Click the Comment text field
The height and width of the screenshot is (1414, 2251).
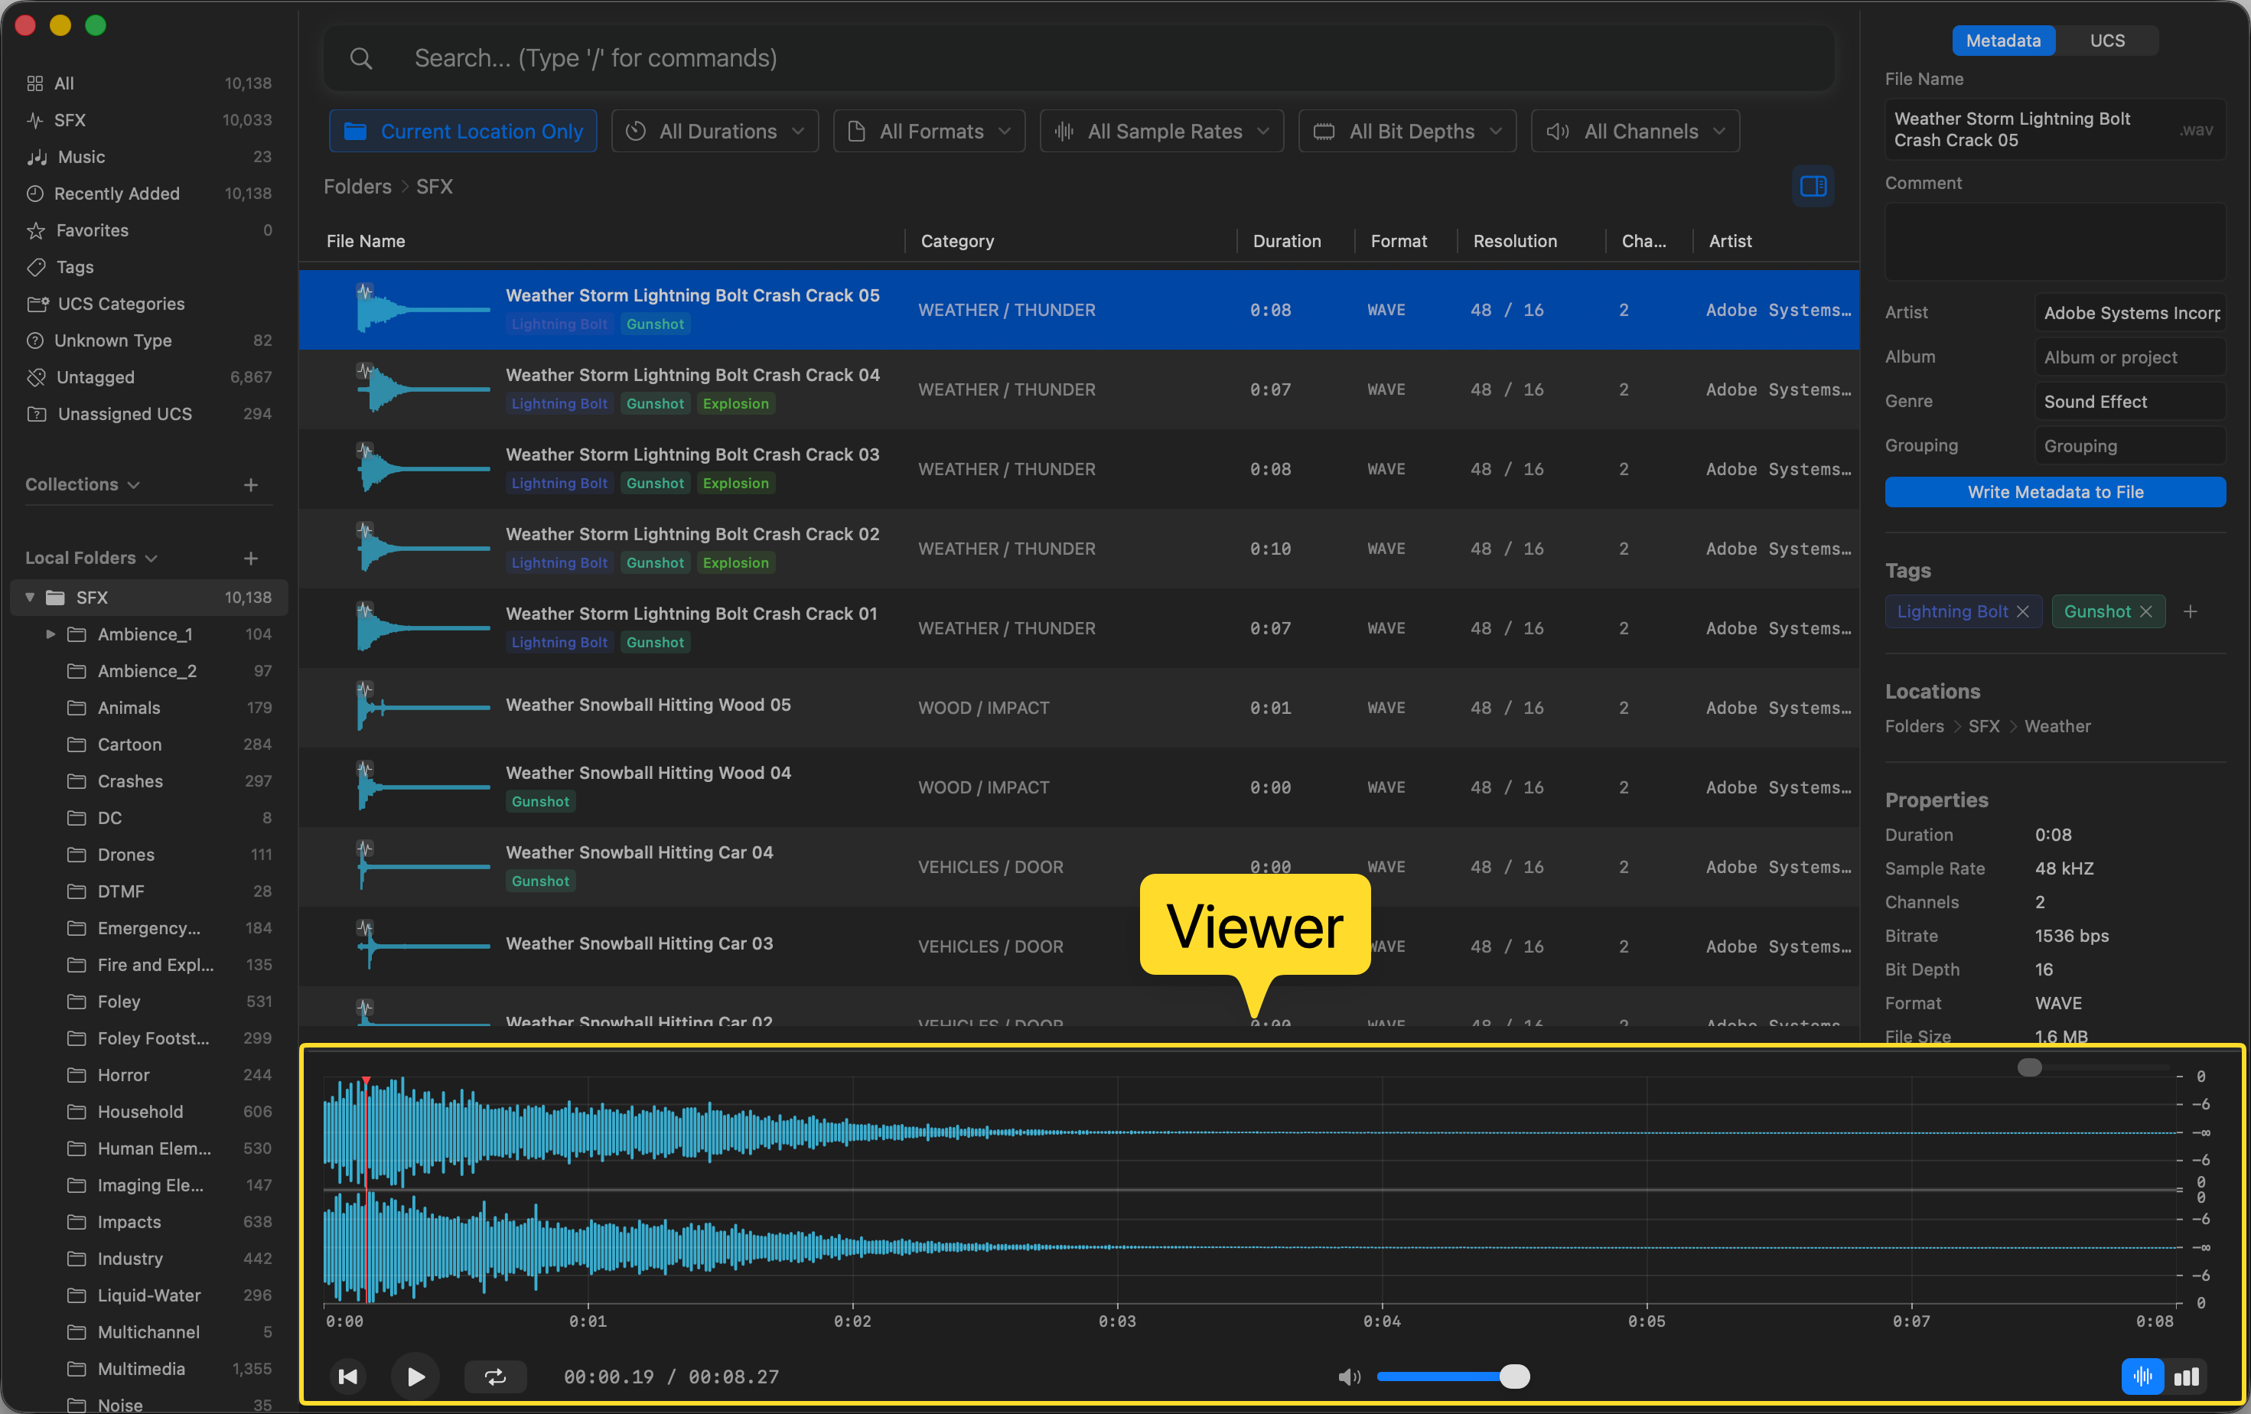[2054, 241]
